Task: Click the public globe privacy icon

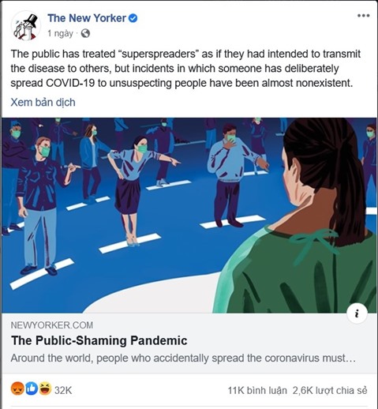Action: (x=85, y=33)
